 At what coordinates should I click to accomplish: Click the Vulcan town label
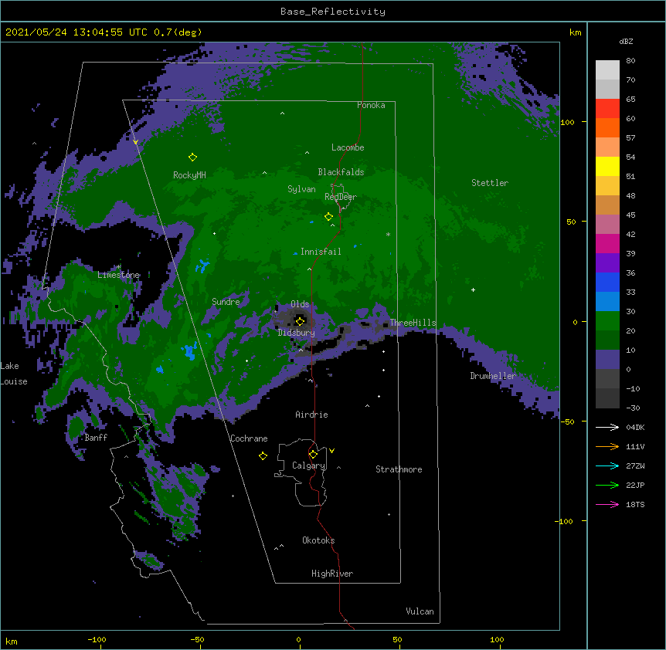420,611
